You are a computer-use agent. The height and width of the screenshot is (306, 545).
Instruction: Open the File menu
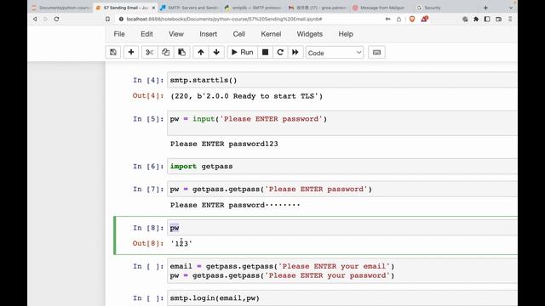pyautogui.click(x=119, y=34)
